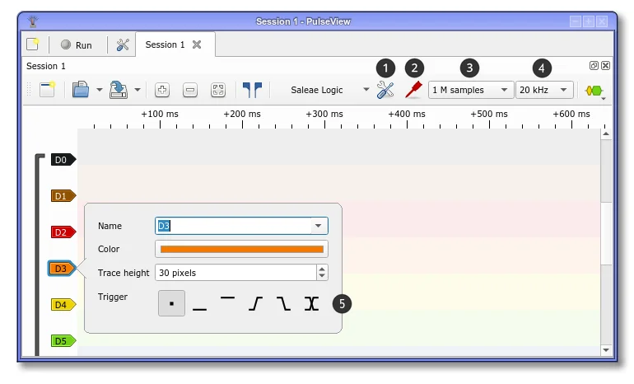Click the save file icon
The height and width of the screenshot is (384, 634).
pyautogui.click(x=119, y=90)
